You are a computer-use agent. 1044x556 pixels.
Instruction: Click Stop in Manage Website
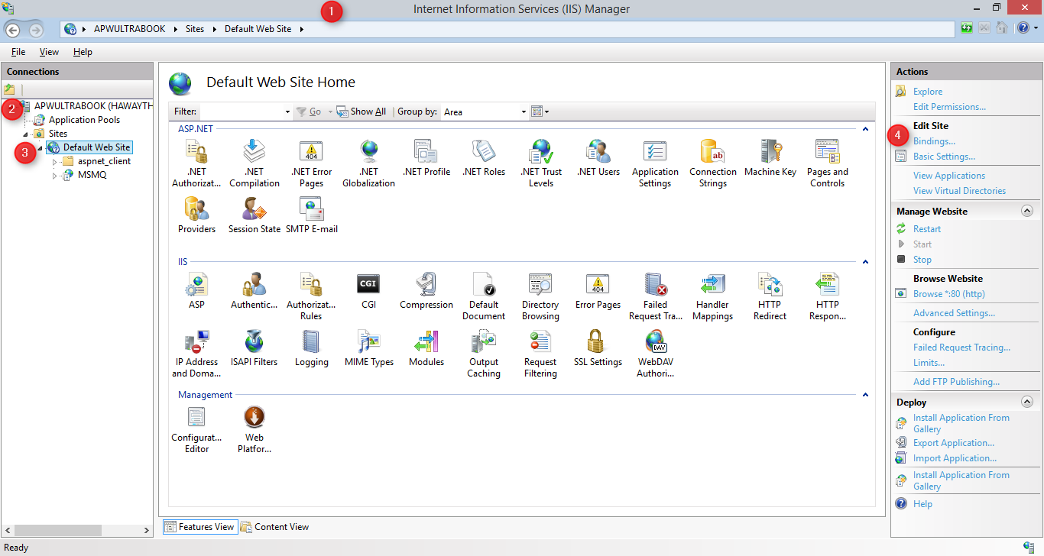tap(922, 260)
